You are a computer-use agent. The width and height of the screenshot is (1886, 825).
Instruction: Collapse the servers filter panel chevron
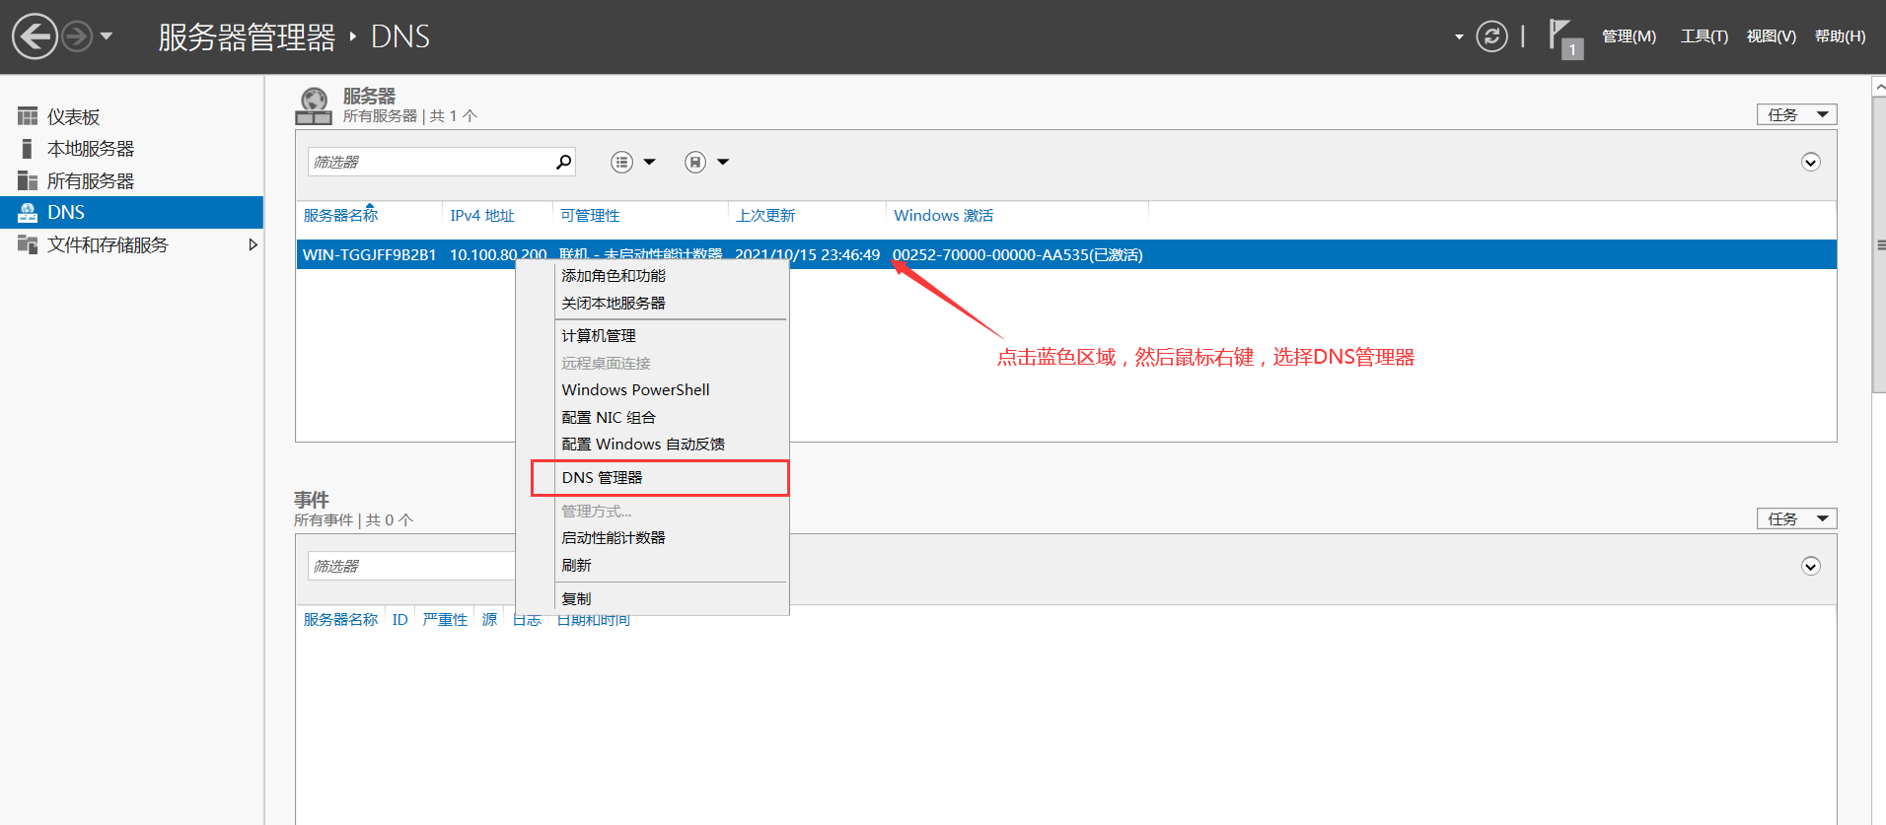point(1810,163)
